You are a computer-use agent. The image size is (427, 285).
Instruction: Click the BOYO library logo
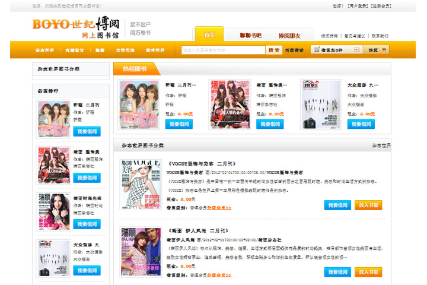tap(76, 27)
